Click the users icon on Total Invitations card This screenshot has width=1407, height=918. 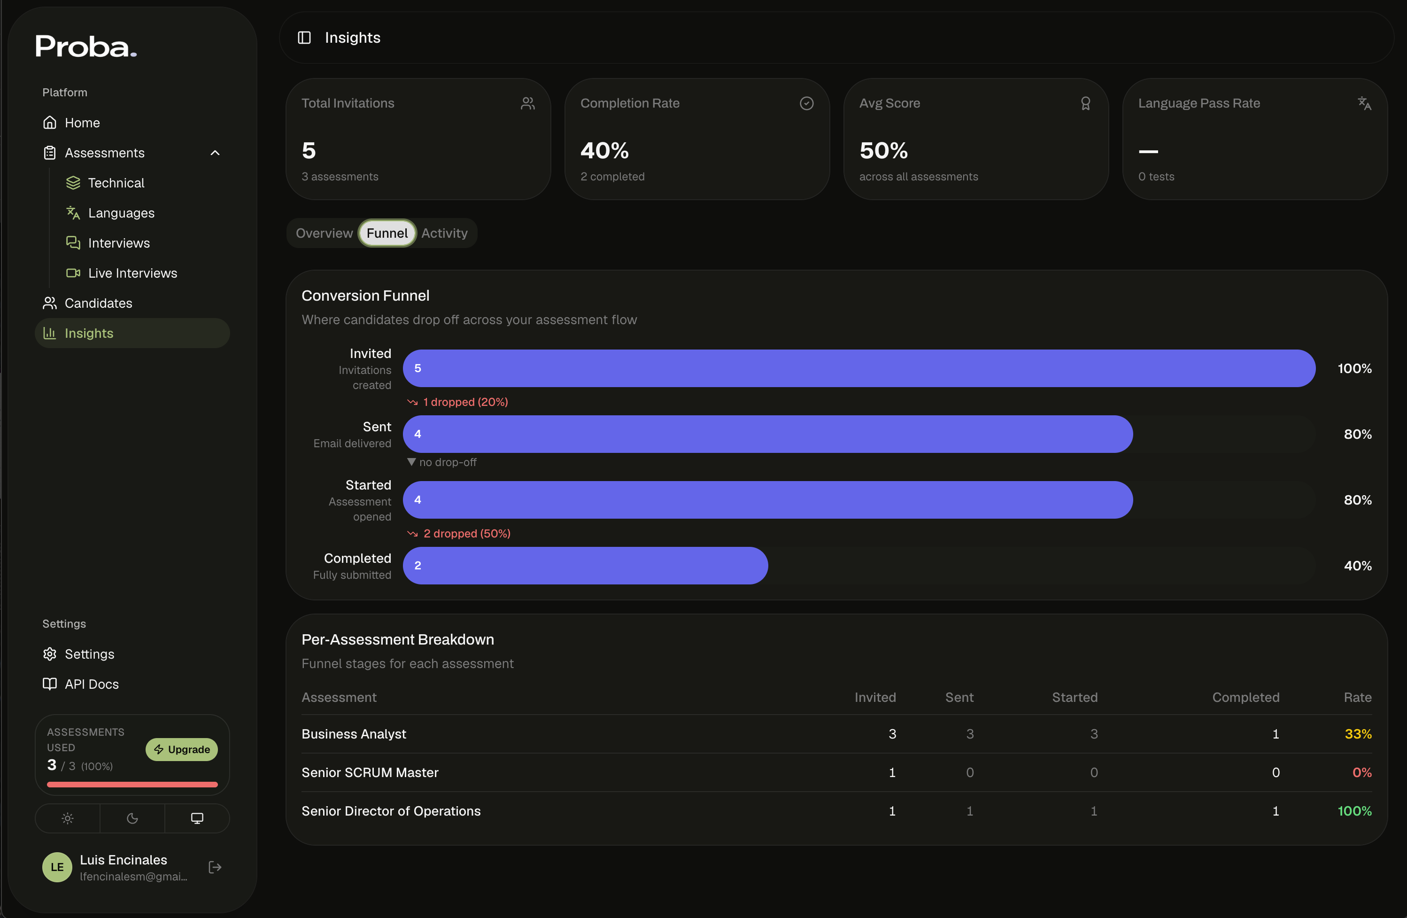527,103
